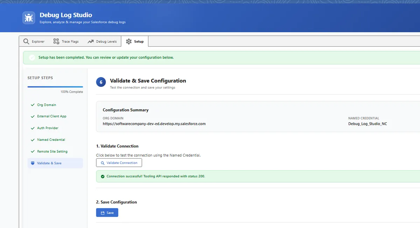
Task: Click the setup progress bar
Action: click(55, 87)
